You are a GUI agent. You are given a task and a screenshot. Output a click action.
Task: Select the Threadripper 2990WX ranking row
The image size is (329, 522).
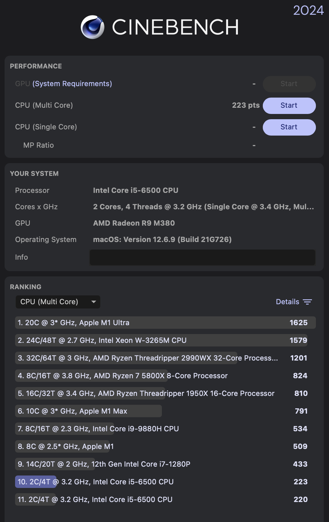(x=161, y=358)
